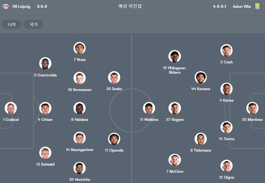Select the Geertruida player photo
The image size is (265, 183).
(x=45, y=63)
